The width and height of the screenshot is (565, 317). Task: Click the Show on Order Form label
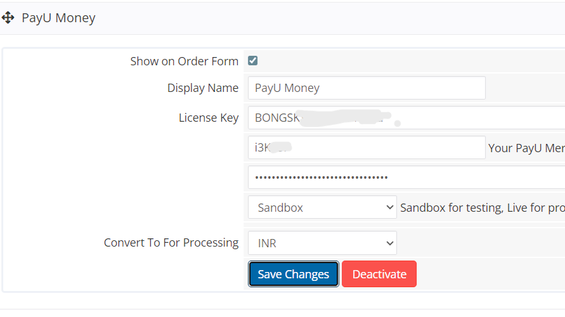click(x=184, y=61)
